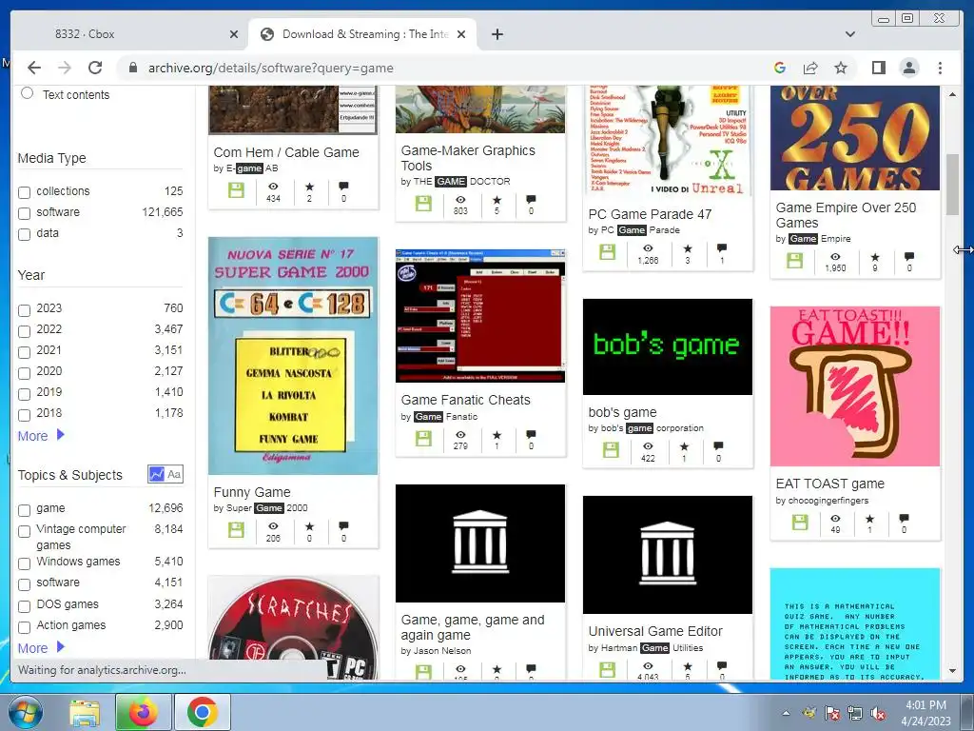Go back to the previous page
The height and width of the screenshot is (731, 974).
[34, 68]
